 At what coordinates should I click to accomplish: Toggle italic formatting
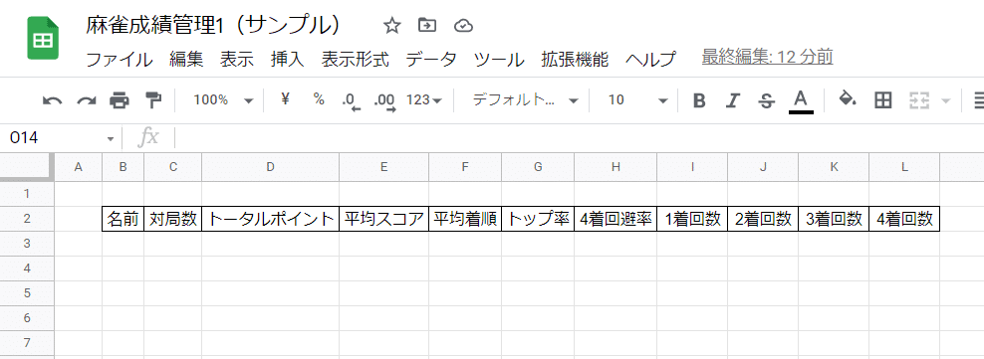coord(732,100)
